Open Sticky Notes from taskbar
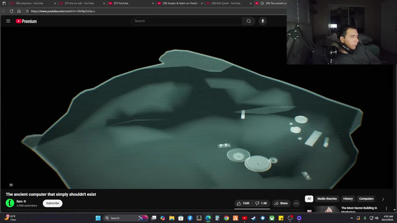This screenshot has width=397, height=223. pos(281,218)
